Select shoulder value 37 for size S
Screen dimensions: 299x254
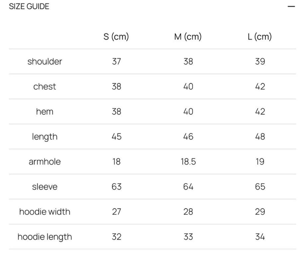click(116, 61)
